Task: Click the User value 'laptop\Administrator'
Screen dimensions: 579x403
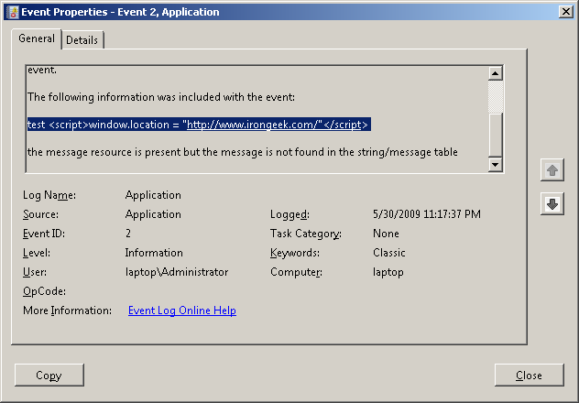Action: click(177, 272)
